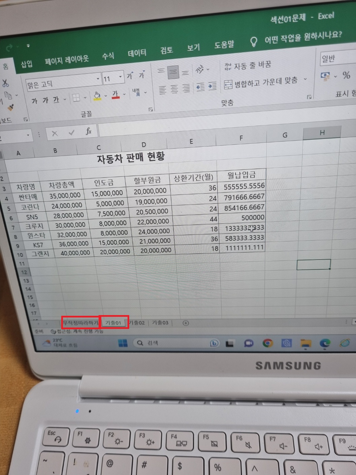This screenshot has width=356, height=475.
Task: Add a new sheet with plus button
Action: [185, 323]
